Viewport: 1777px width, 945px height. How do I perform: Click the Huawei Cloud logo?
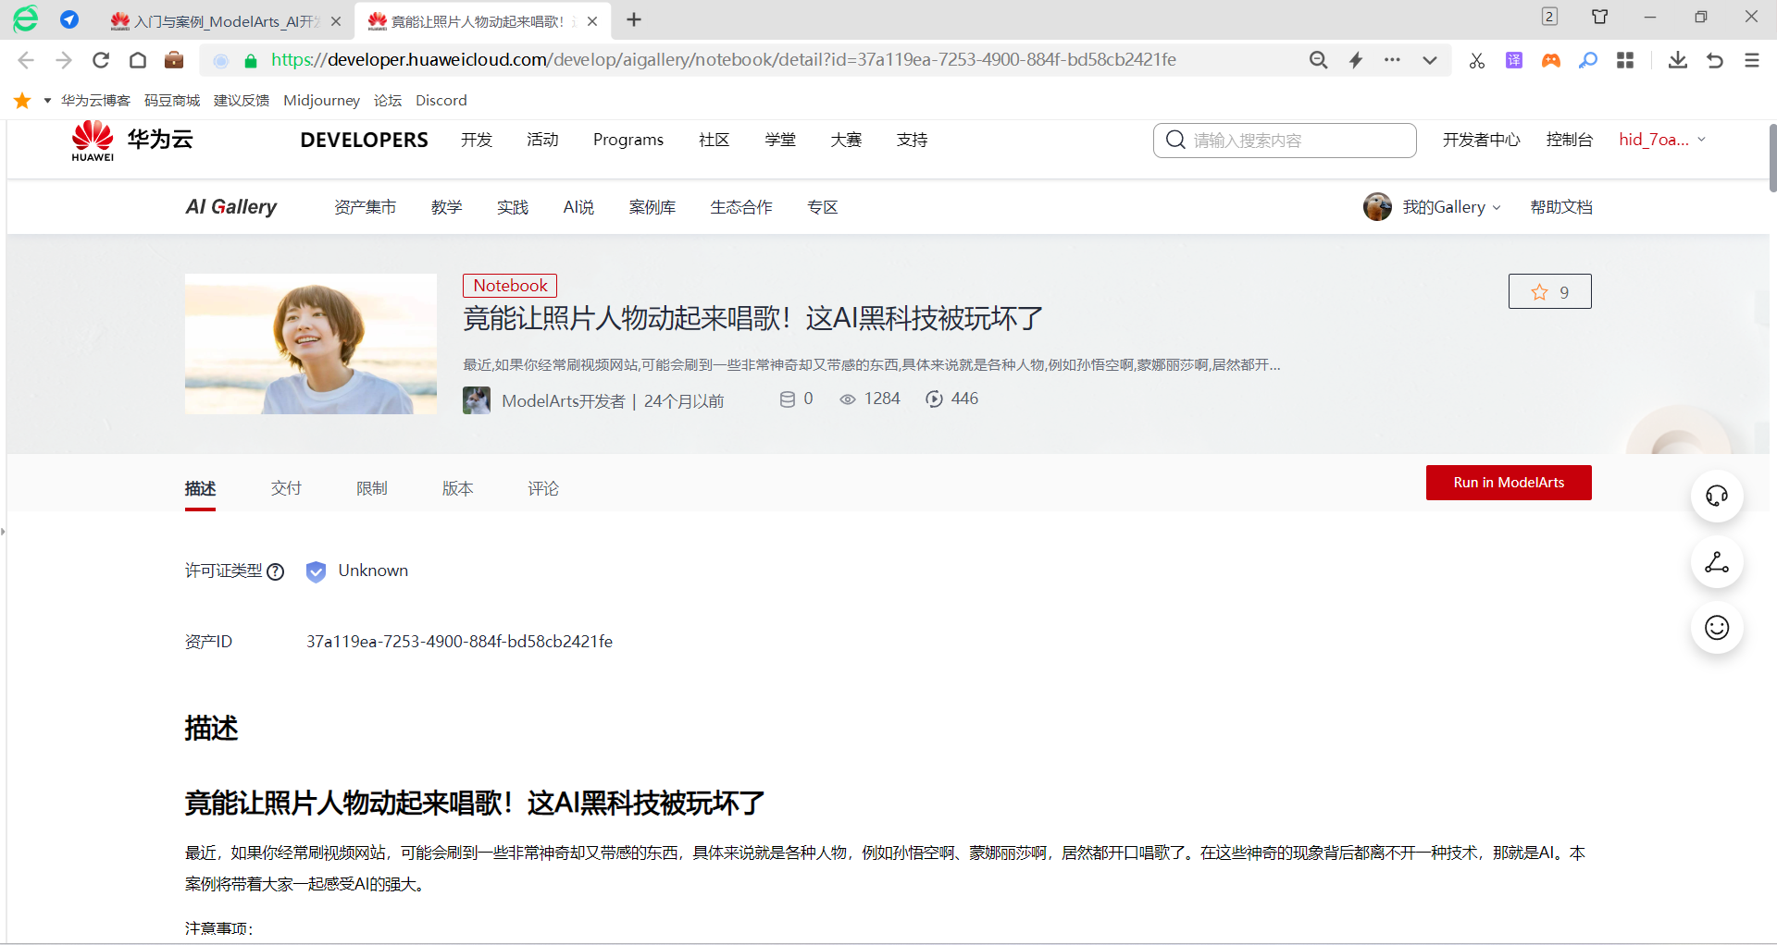(x=132, y=141)
